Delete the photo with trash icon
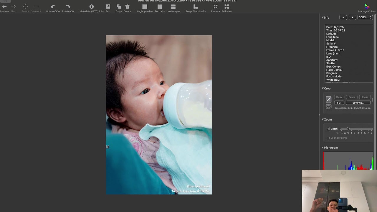377x212 pixels. coord(127,6)
